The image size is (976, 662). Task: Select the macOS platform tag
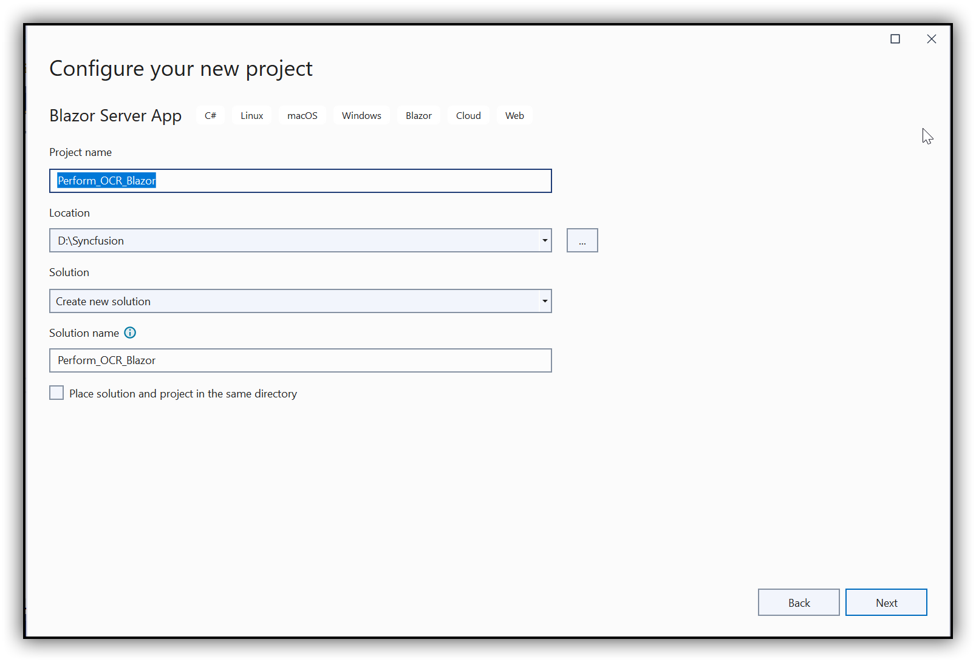tap(302, 115)
